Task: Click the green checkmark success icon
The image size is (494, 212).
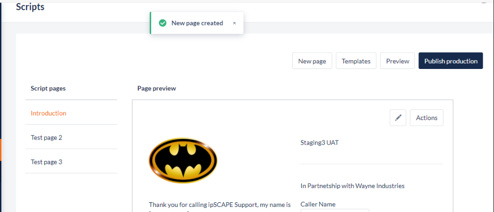Action: 162,23
